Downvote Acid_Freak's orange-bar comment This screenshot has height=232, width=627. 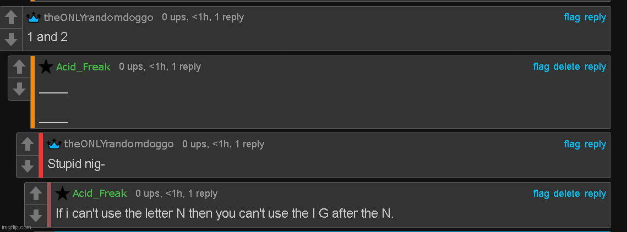(19, 89)
